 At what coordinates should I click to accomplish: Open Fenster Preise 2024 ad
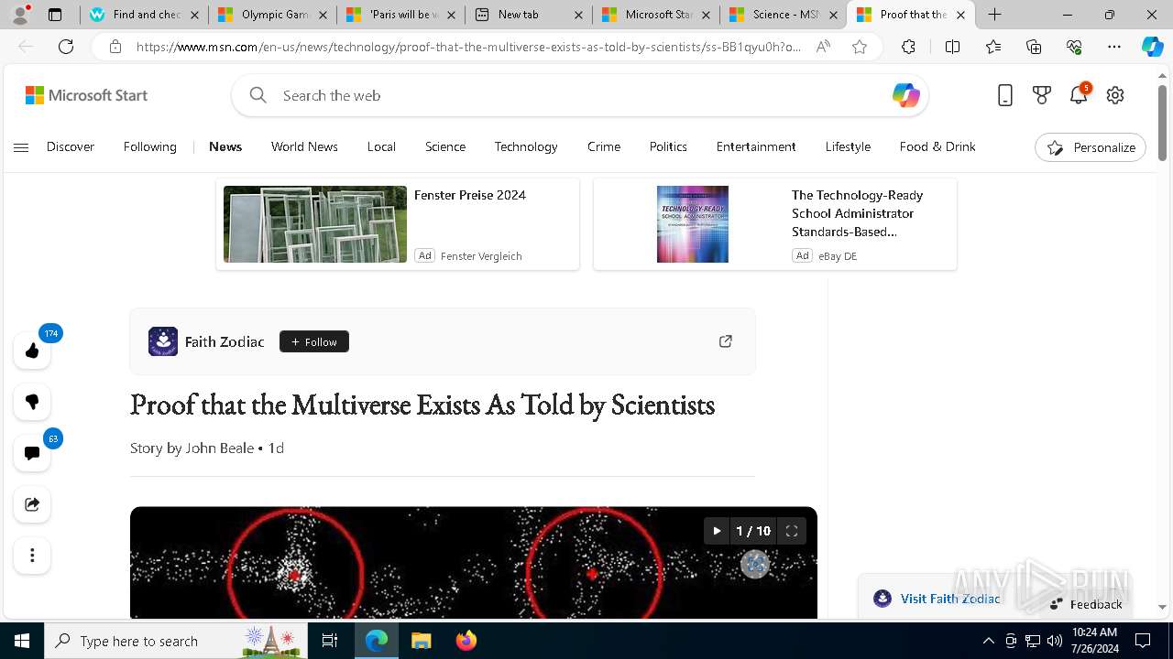398,224
